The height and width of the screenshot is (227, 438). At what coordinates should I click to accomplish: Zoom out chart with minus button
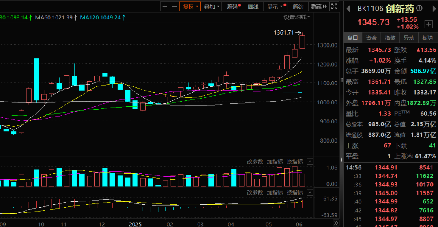(x=174, y=6)
